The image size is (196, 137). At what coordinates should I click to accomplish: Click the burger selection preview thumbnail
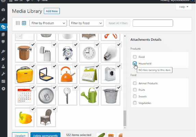coord(111,135)
